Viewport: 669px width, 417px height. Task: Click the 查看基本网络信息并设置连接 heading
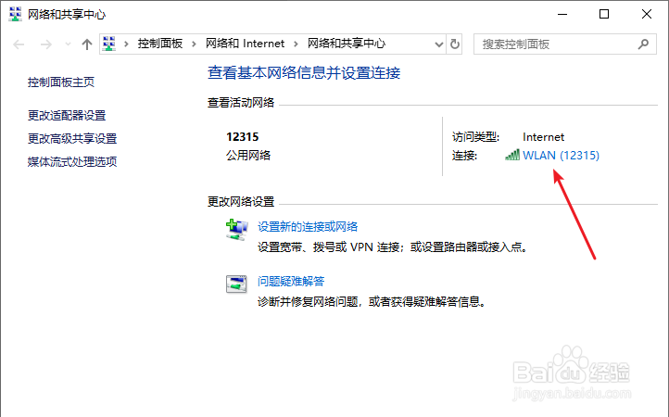[x=304, y=73]
